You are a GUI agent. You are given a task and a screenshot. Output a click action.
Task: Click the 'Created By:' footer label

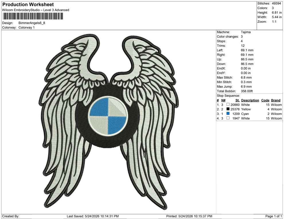(11, 216)
